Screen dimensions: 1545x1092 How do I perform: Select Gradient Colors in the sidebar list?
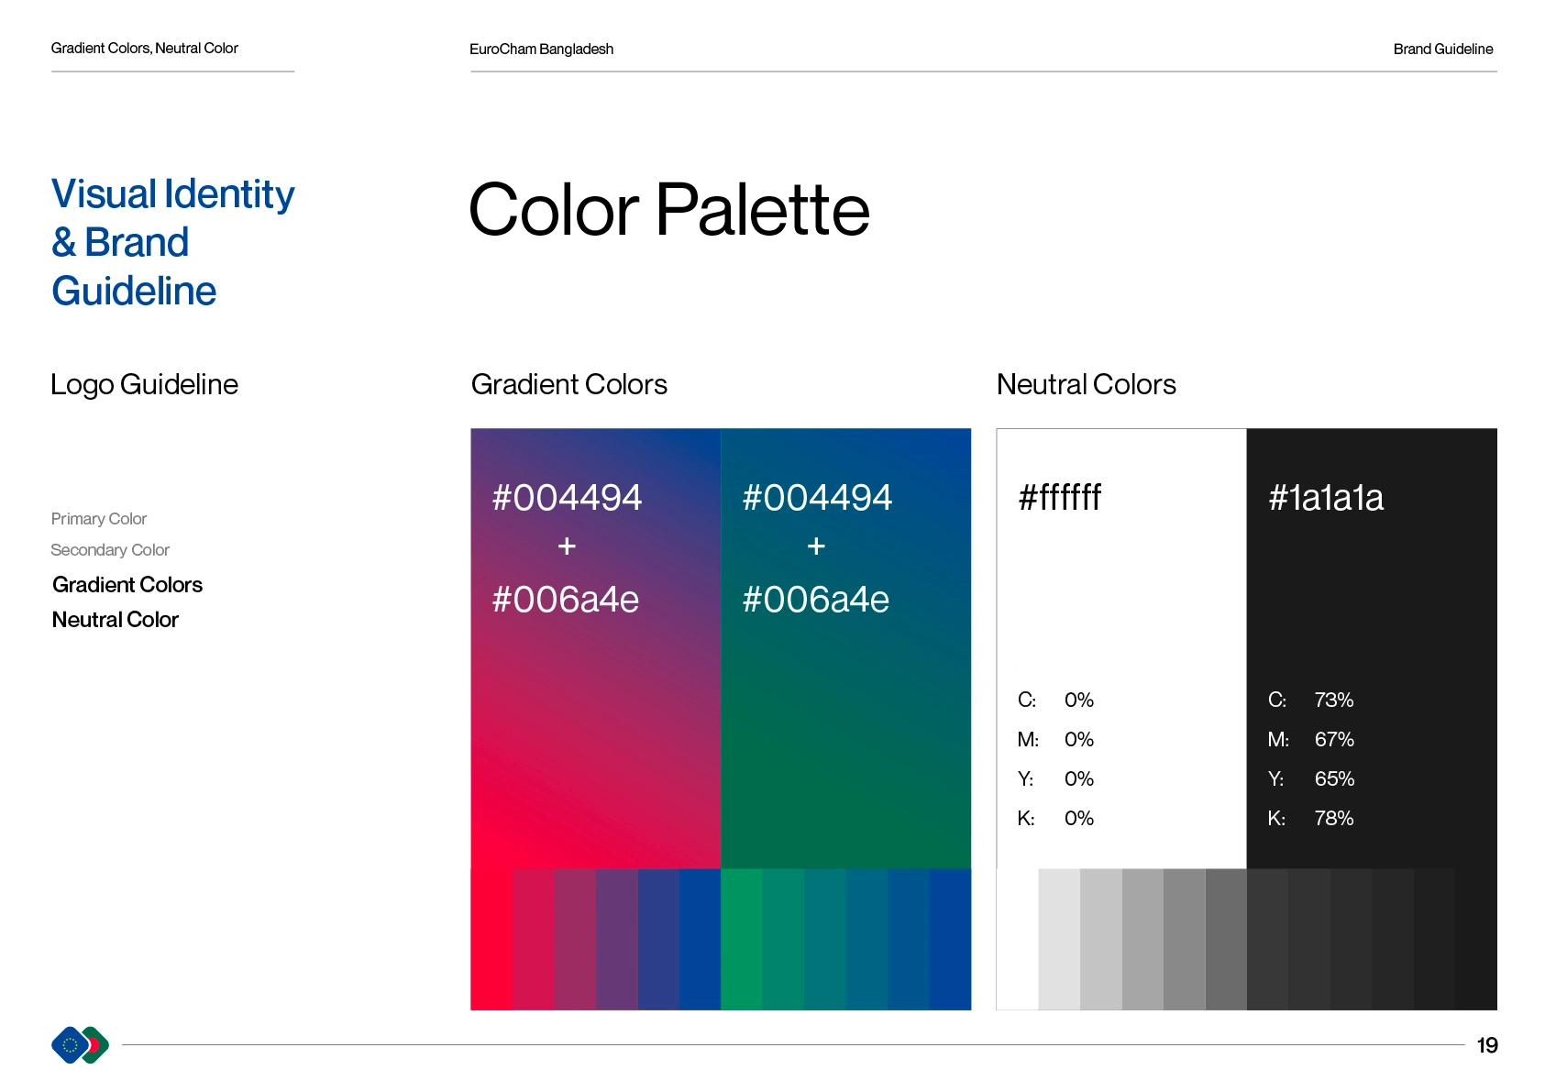tap(127, 585)
